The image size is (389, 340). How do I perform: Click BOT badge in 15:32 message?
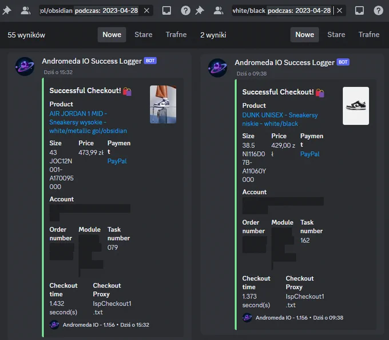coord(150,61)
